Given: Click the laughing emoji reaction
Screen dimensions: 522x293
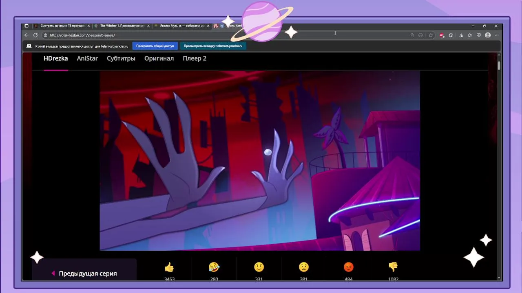Looking at the screenshot, I should pyautogui.click(x=214, y=267).
